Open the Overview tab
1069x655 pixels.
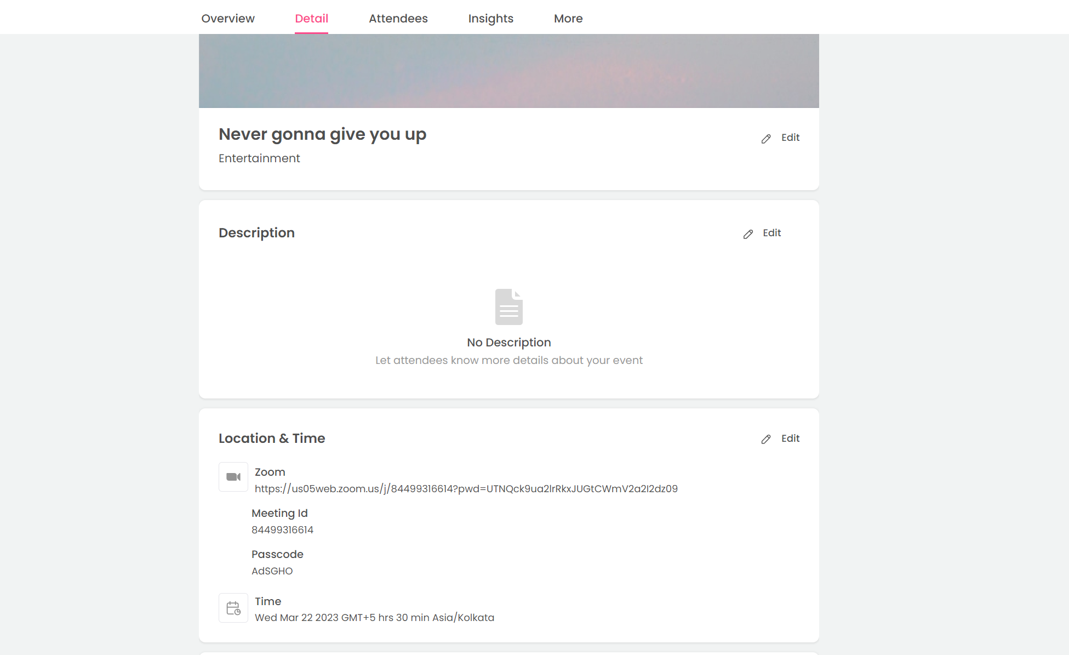[228, 18]
